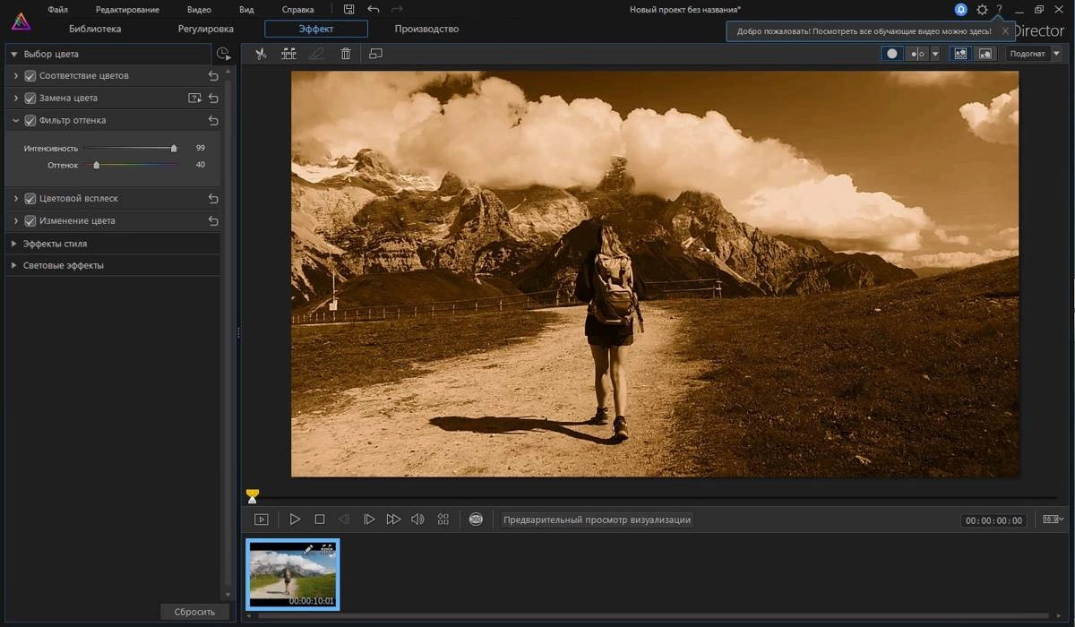Click Предварительный просмотр визуализации button
The image size is (1075, 627).
597,520
